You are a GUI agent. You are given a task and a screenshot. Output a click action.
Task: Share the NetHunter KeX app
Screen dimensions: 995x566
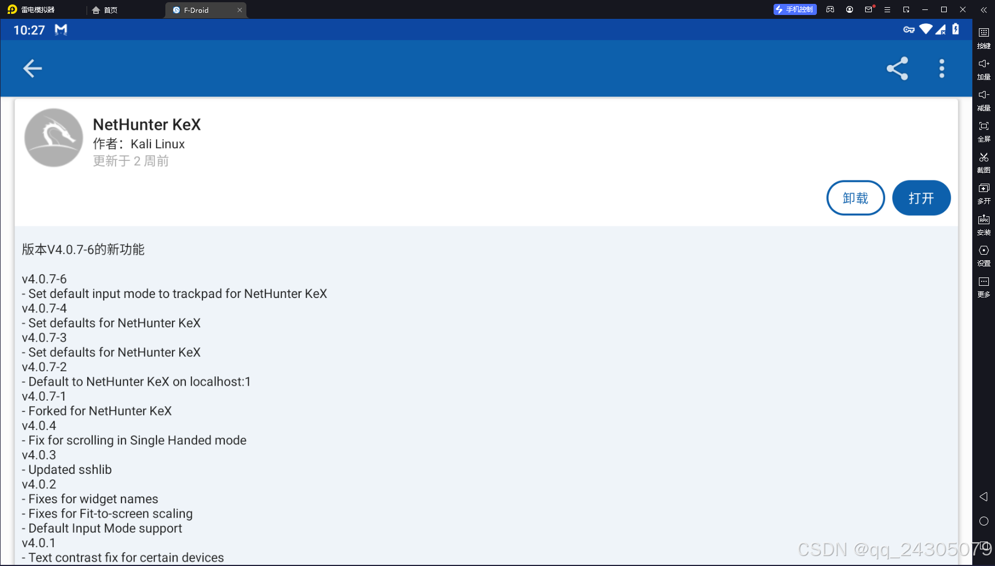tap(897, 68)
